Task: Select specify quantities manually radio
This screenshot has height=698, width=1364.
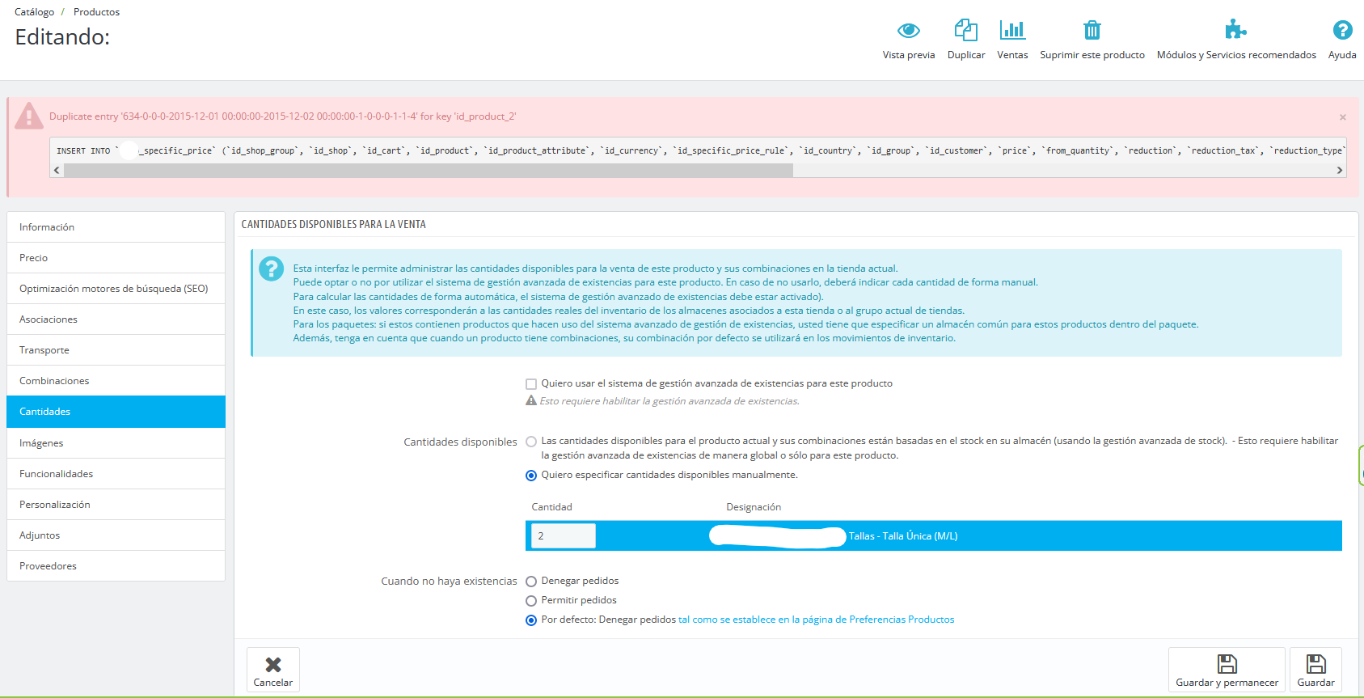Action: [x=531, y=476]
